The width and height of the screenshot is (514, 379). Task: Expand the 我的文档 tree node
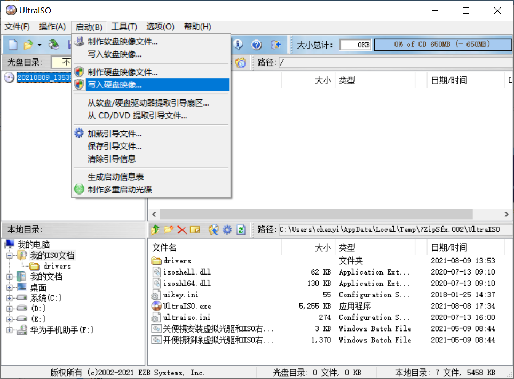pyautogui.click(x=10, y=277)
